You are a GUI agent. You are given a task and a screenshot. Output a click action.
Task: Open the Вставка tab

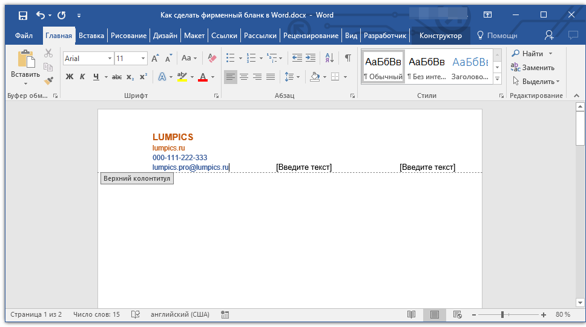coord(91,36)
